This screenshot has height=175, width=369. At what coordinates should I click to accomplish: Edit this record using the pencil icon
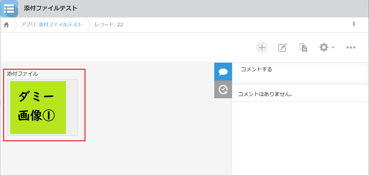coord(282,47)
